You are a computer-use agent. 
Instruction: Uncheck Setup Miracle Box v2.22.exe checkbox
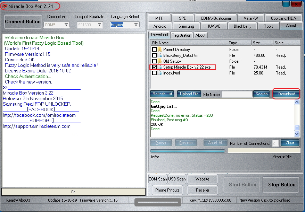[155, 67]
